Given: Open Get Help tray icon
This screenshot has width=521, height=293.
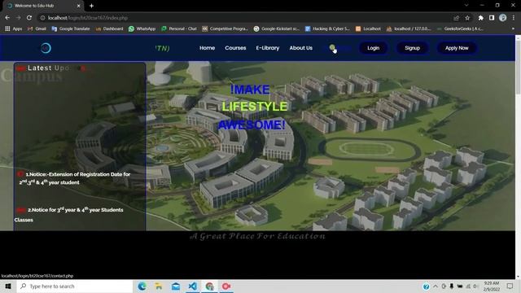Looking at the screenshot, I should coord(426,286).
